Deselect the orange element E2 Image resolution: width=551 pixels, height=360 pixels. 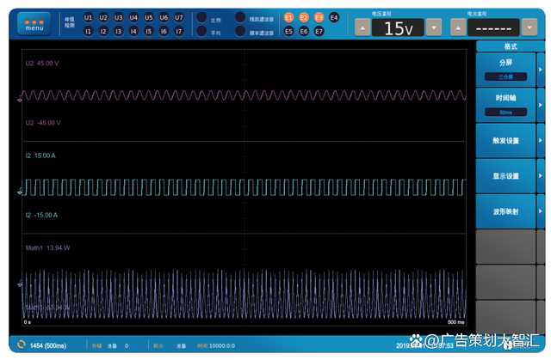click(304, 17)
